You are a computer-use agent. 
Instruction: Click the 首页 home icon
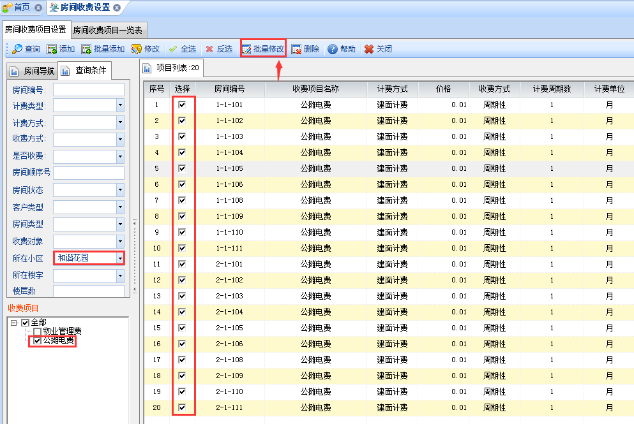7,7
